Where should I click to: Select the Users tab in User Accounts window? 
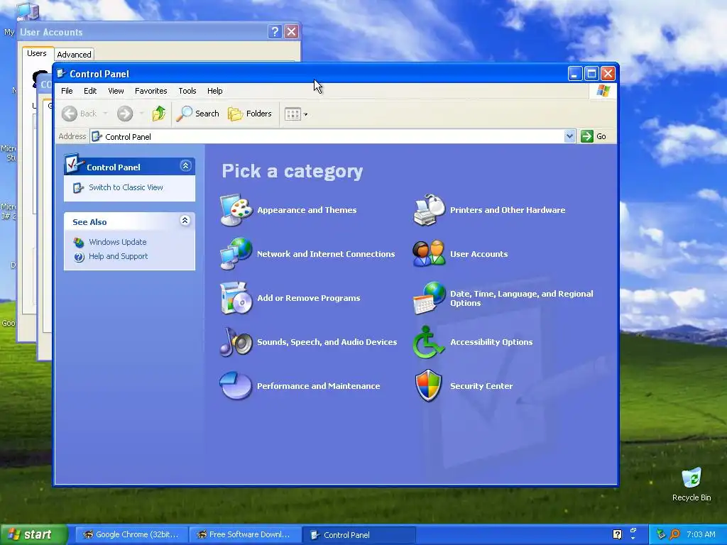pyautogui.click(x=37, y=53)
